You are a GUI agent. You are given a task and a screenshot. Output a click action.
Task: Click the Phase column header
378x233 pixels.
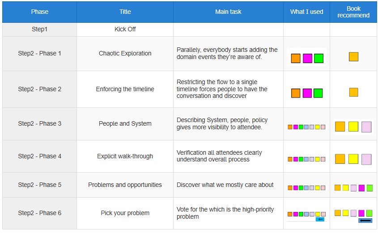click(x=39, y=12)
